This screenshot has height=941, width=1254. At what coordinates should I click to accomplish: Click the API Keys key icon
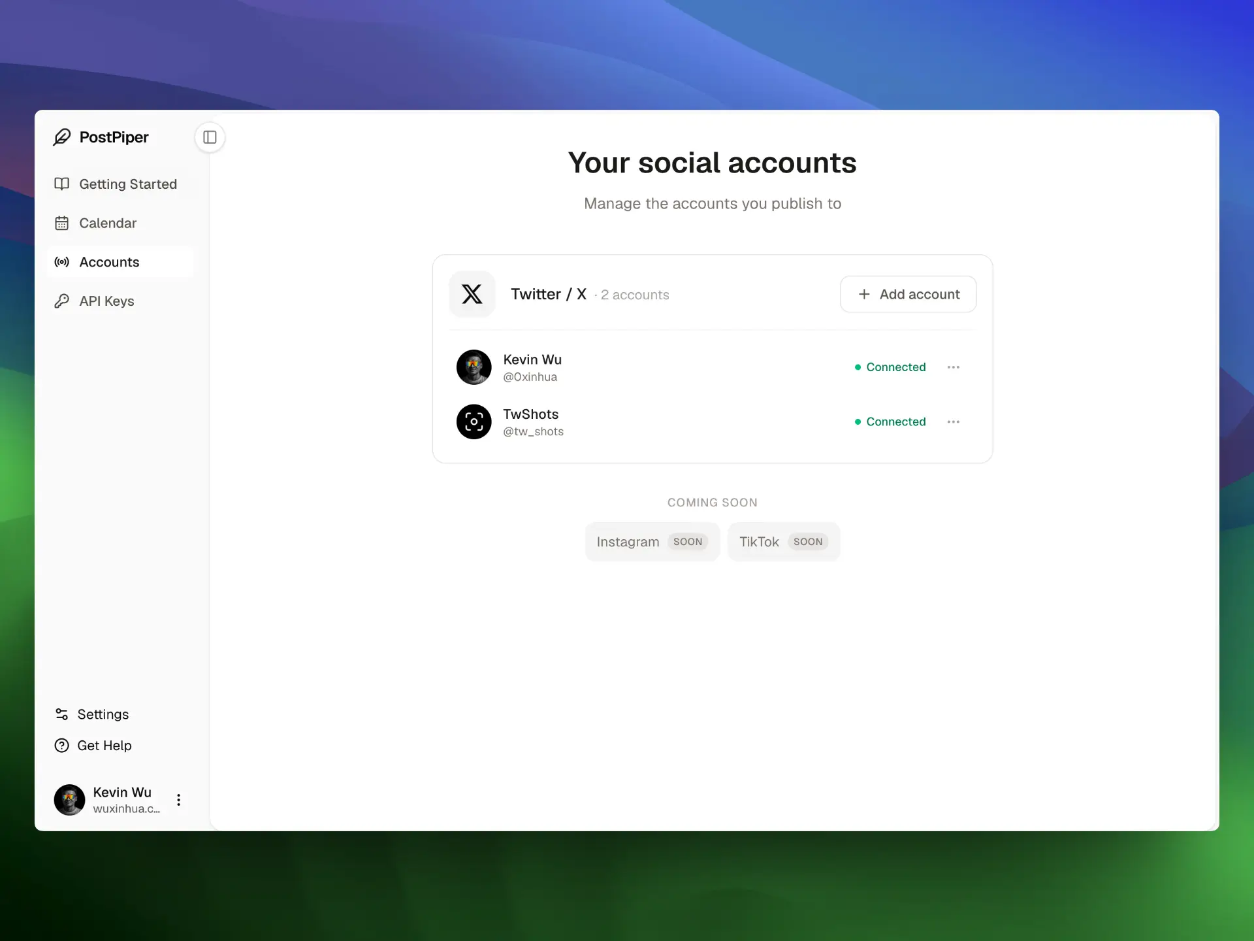pos(62,301)
